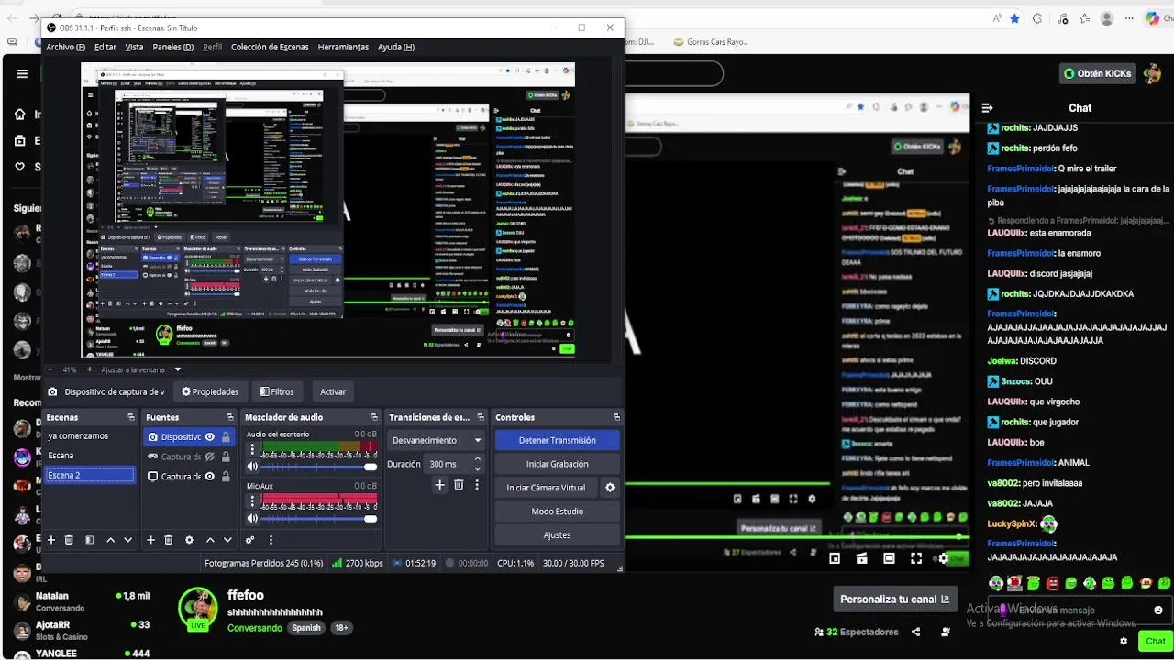This screenshot has height=660, width=1174.
Task: Open the Vista menu
Action: pyautogui.click(x=134, y=47)
